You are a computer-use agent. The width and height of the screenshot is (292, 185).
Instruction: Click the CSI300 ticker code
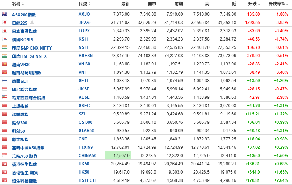click(86, 122)
